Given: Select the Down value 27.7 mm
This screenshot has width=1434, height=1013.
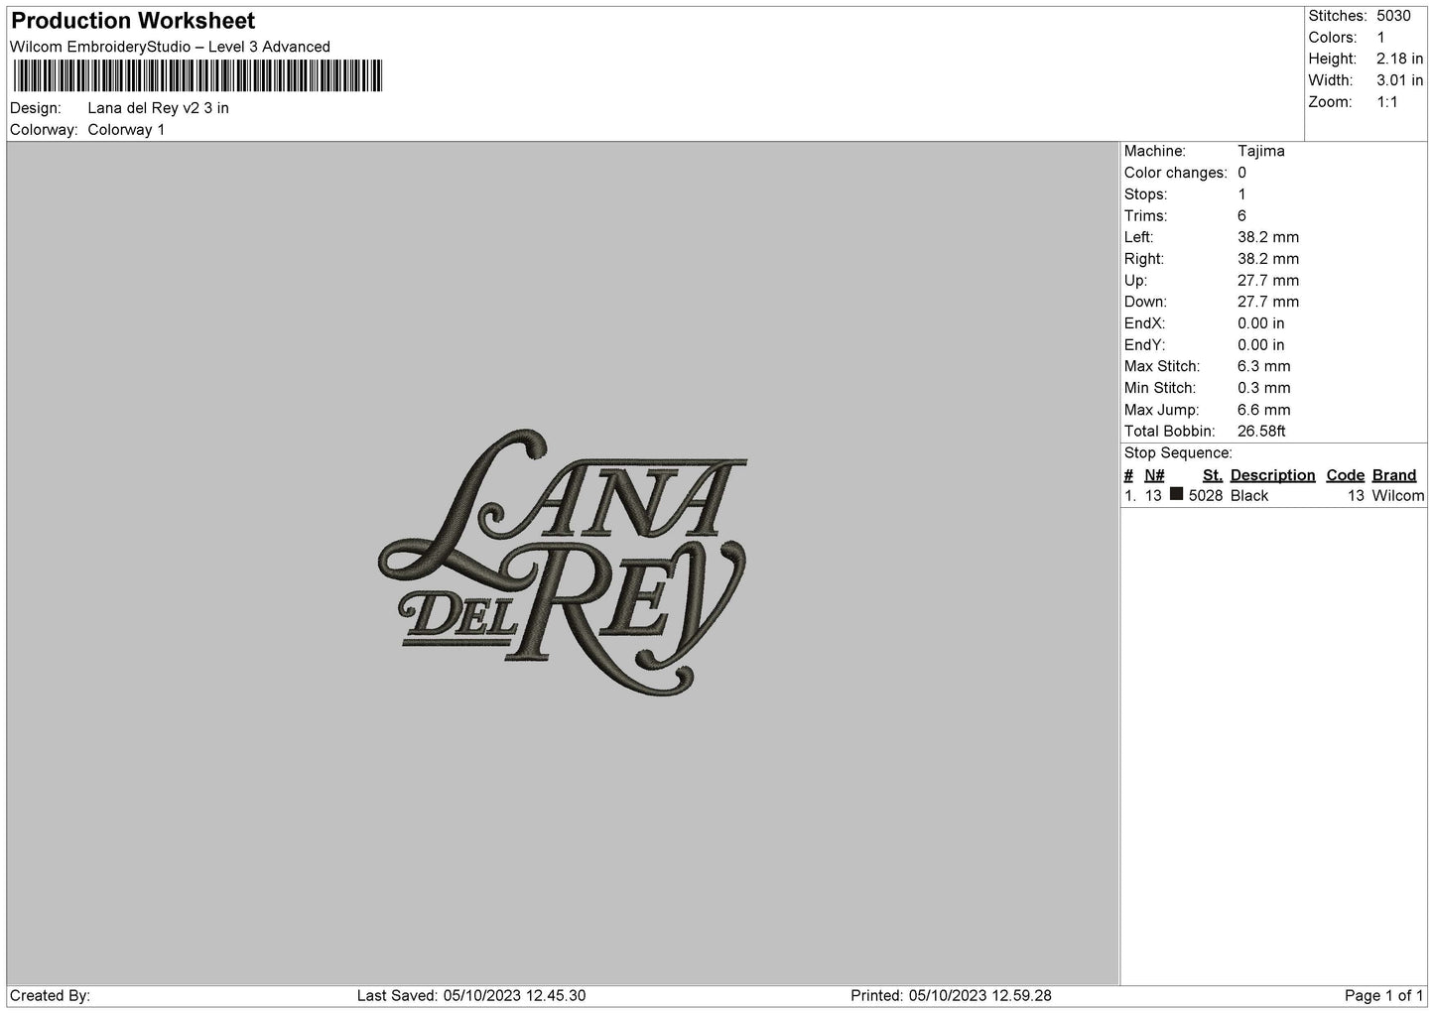Looking at the screenshot, I should pos(1267,302).
